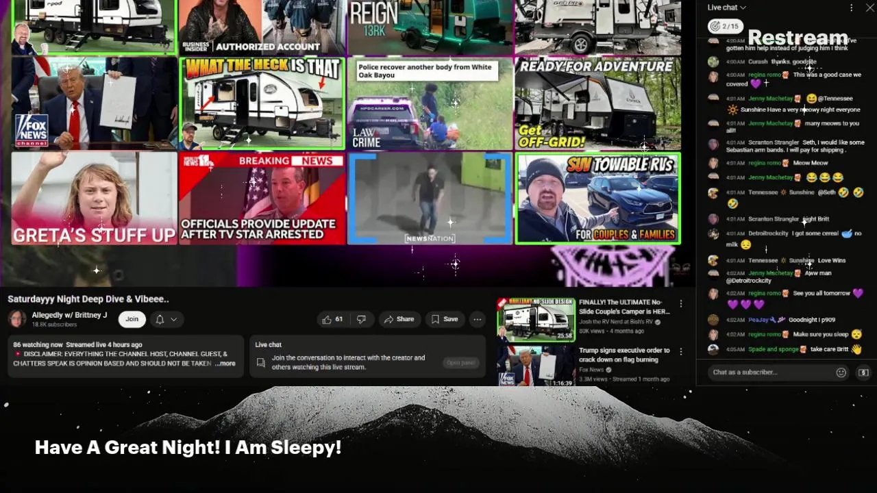Viewport: 877px width, 493px height.
Task: Save the video to a playlist
Action: point(445,319)
